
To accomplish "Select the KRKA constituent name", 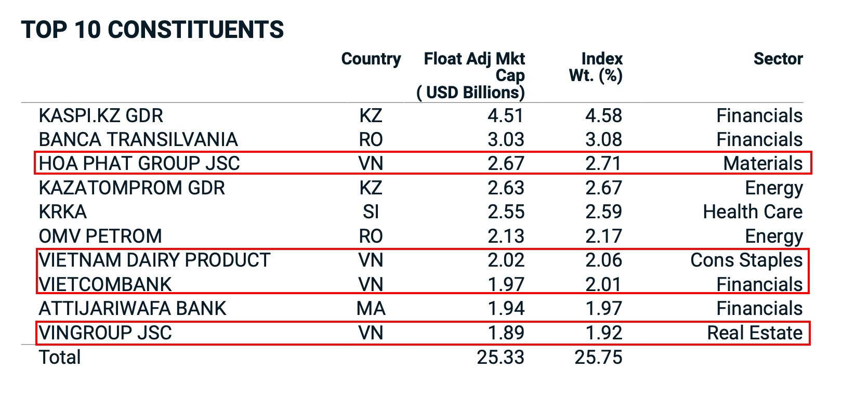I will pos(63,212).
